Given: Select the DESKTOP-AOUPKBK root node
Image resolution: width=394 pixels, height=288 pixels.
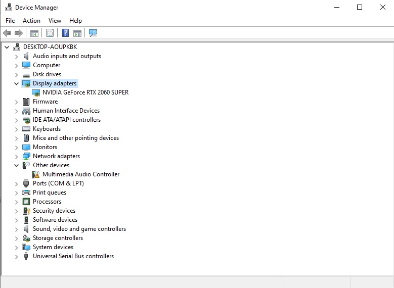Looking at the screenshot, I should (x=49, y=47).
